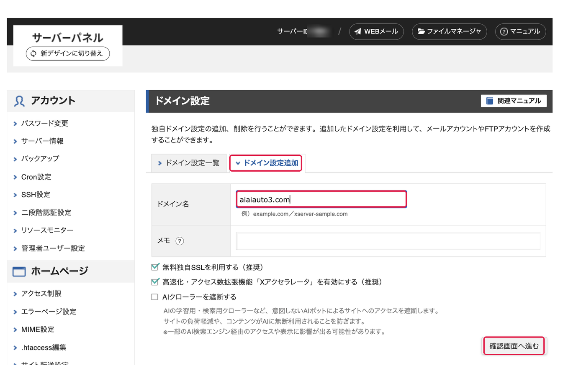Click the folder icon of ファイルマネージャ
This screenshot has height=365, width=586.
point(421,31)
